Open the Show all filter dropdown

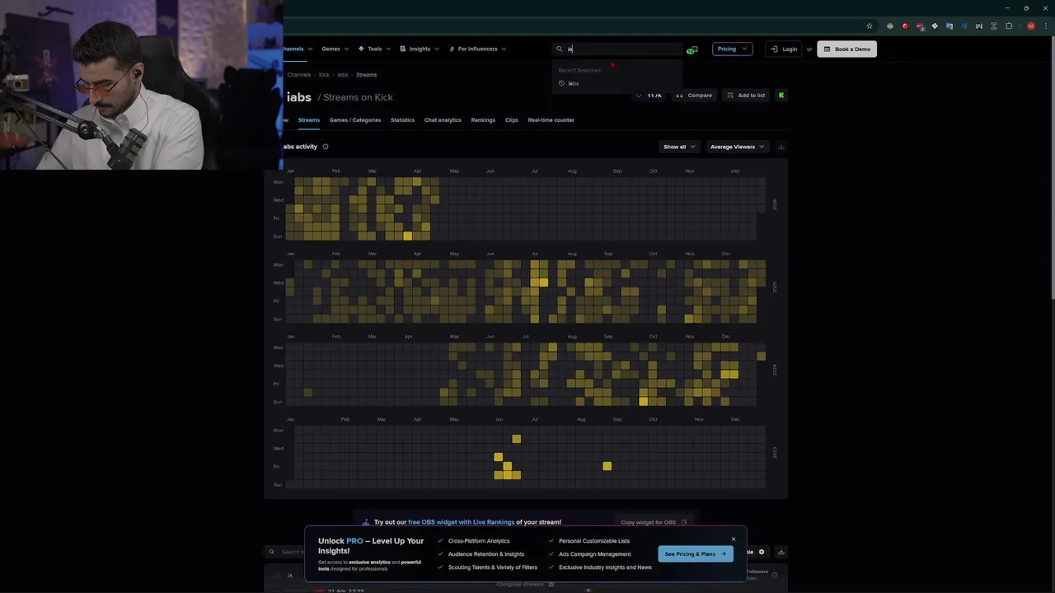pyautogui.click(x=679, y=147)
